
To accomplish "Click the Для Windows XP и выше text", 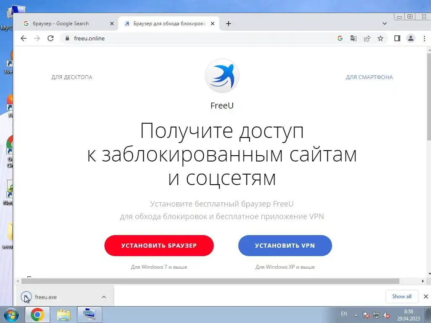I will [x=285, y=267].
